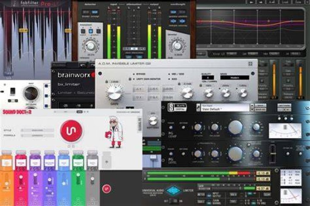This screenshot has width=310, height=206.
Task: Click the Universal Audio gain reduction readout
Action: click(263, 189)
